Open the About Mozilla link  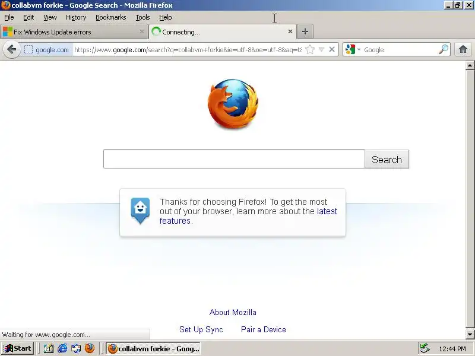click(x=233, y=312)
